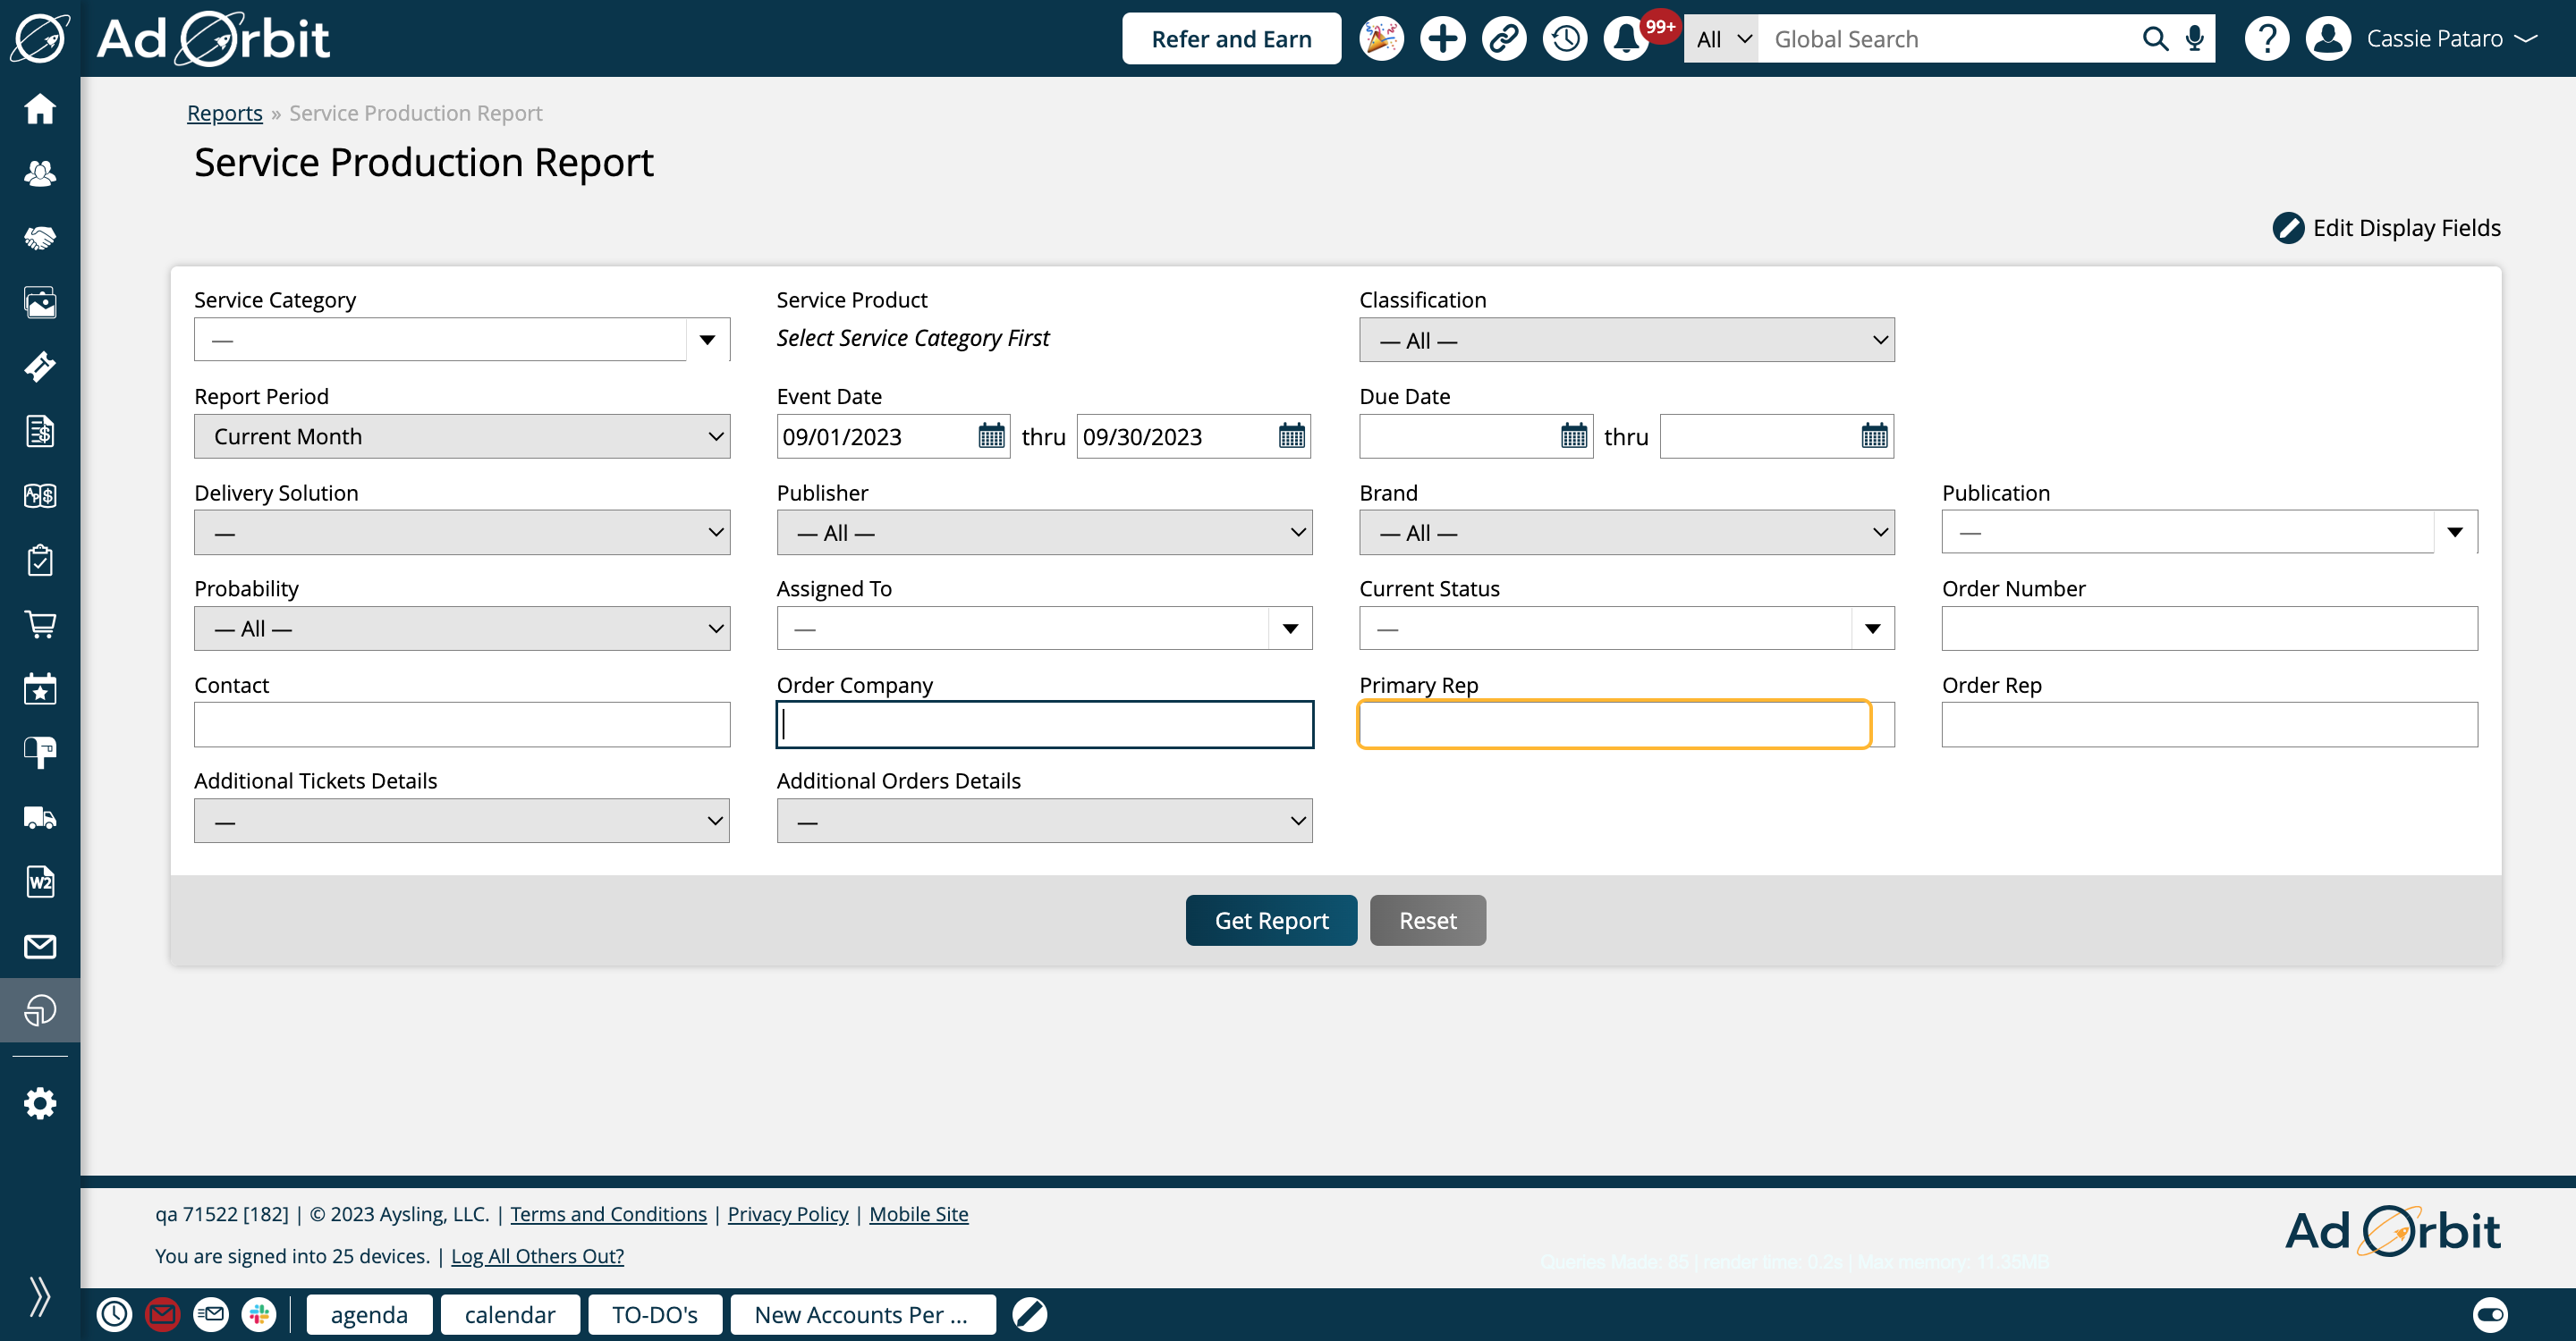Open the notifications bell icon
Image resolution: width=2576 pixels, height=1341 pixels.
pyautogui.click(x=1626, y=39)
